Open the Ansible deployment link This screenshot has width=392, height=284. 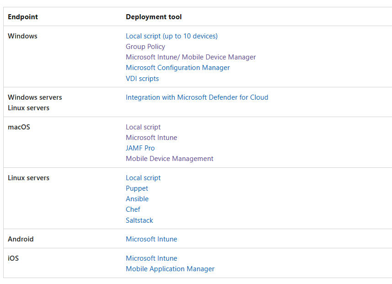pos(137,198)
